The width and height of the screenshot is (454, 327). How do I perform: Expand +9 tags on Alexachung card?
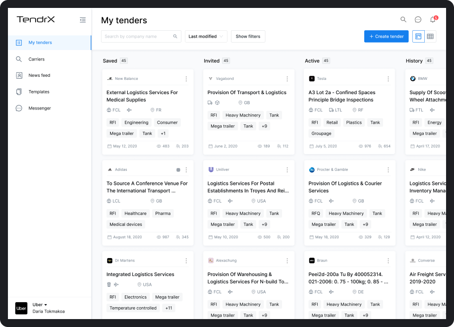264,315
